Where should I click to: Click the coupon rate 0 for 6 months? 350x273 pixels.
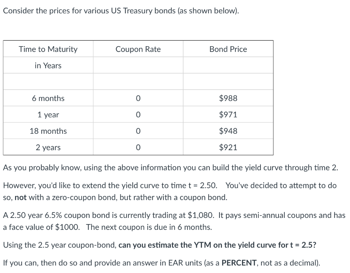point(138,98)
